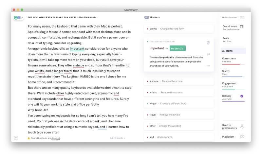This screenshot has height=157, width=262.
Task: Open the See performance link
Action: pyautogui.click(x=231, y=29)
